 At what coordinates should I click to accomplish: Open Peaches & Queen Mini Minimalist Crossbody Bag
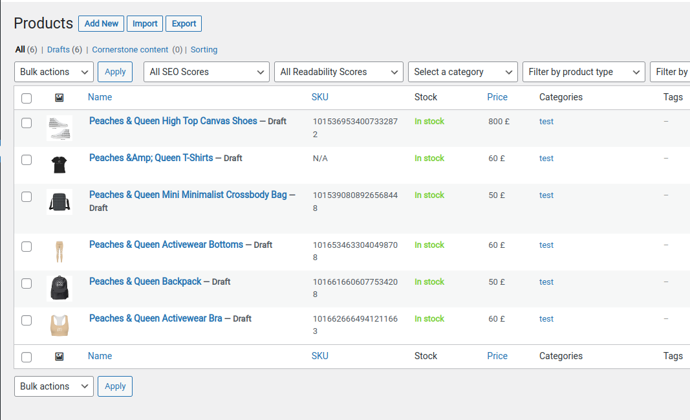coord(188,195)
